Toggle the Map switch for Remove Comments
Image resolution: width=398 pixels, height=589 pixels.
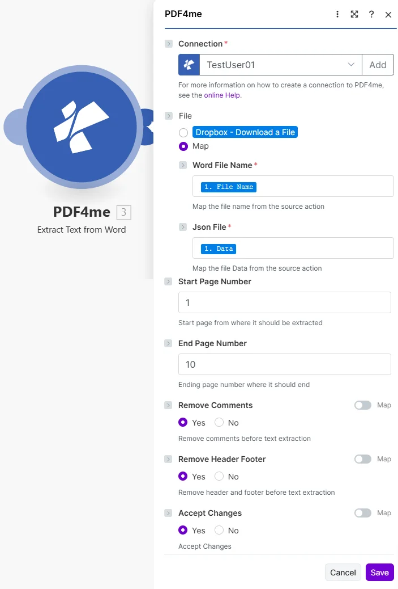click(x=363, y=405)
